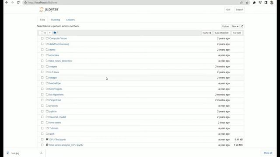This screenshot has height=157, width=280.
Task: Open the Ml Algorithms folder
Action: tap(56, 95)
